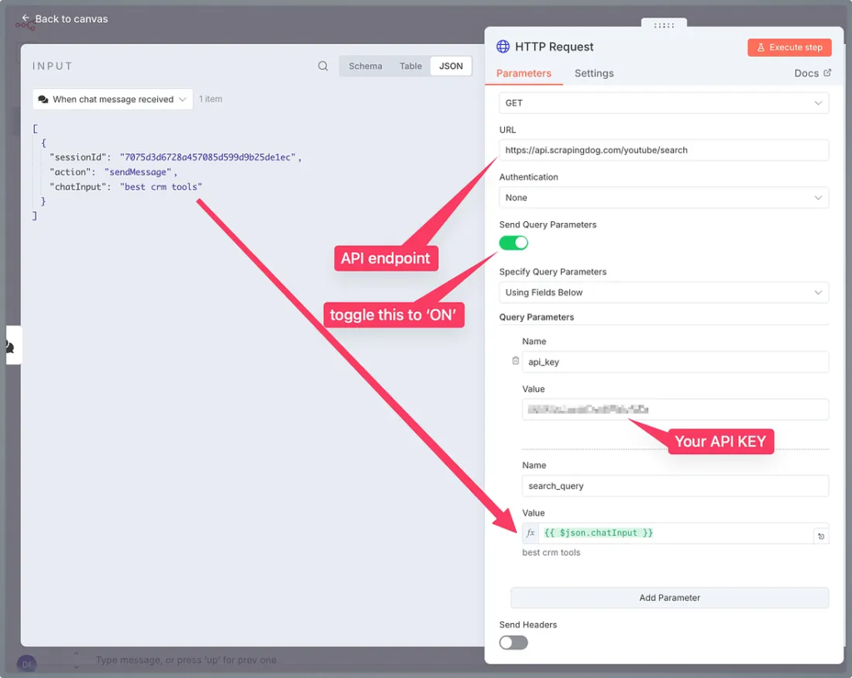
Task: Open the Using Fields Below dropdown
Action: click(663, 293)
